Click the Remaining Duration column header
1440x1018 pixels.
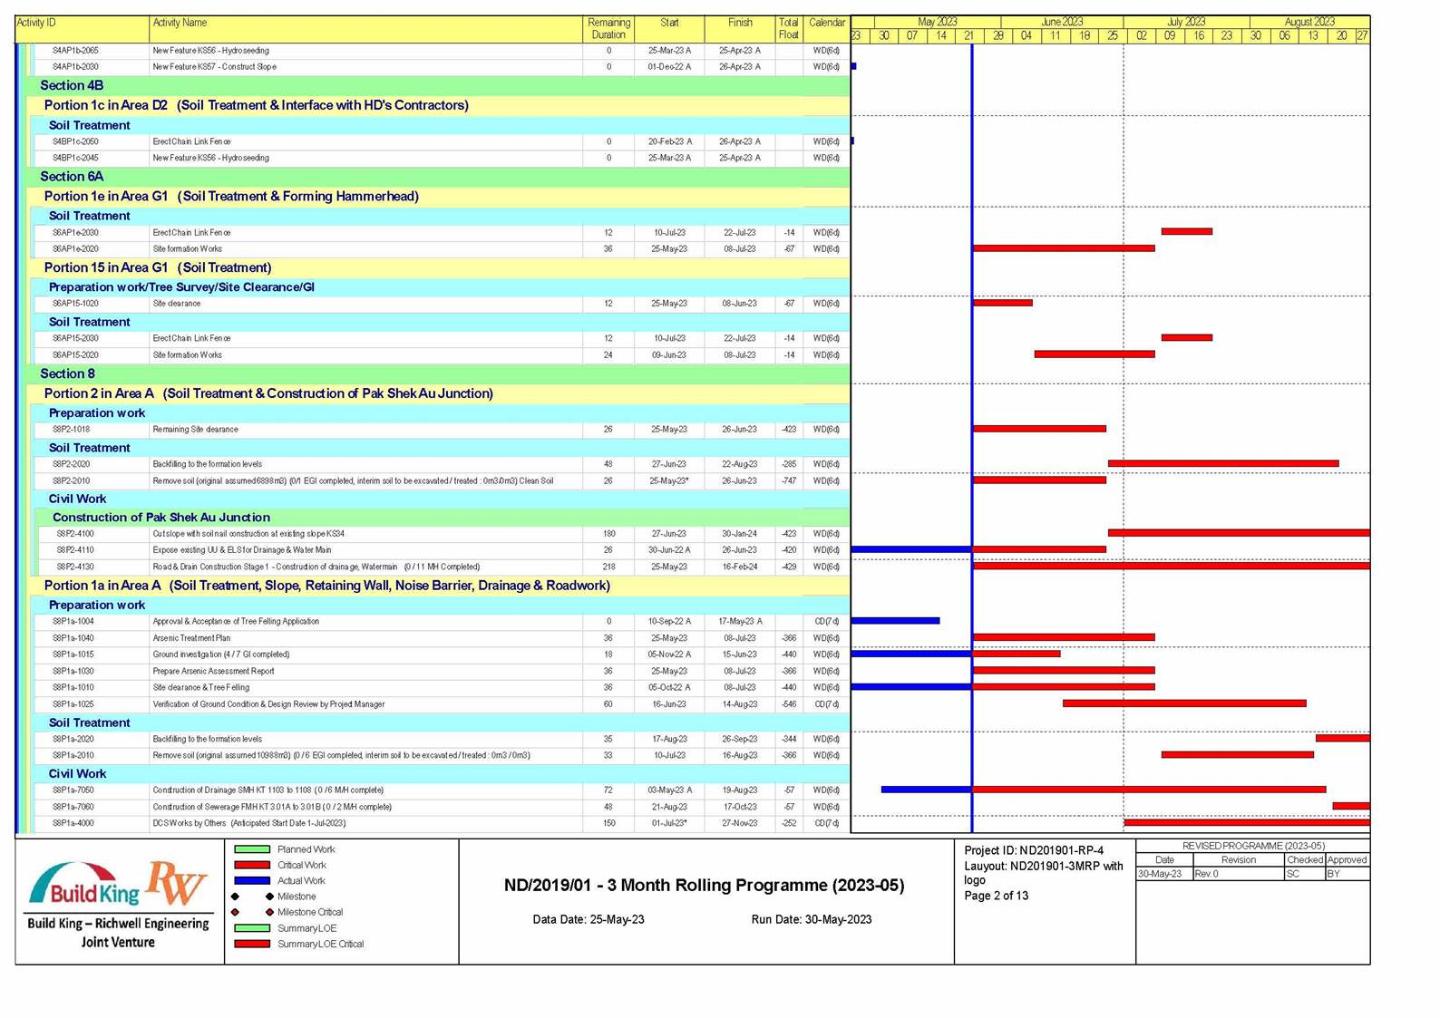coord(608,28)
